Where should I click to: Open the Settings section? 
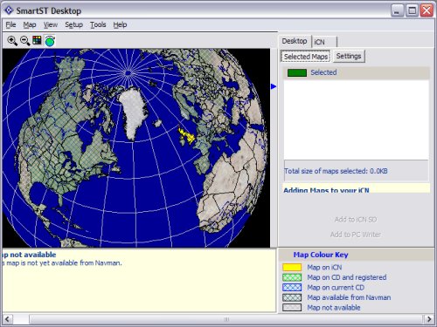tap(349, 56)
